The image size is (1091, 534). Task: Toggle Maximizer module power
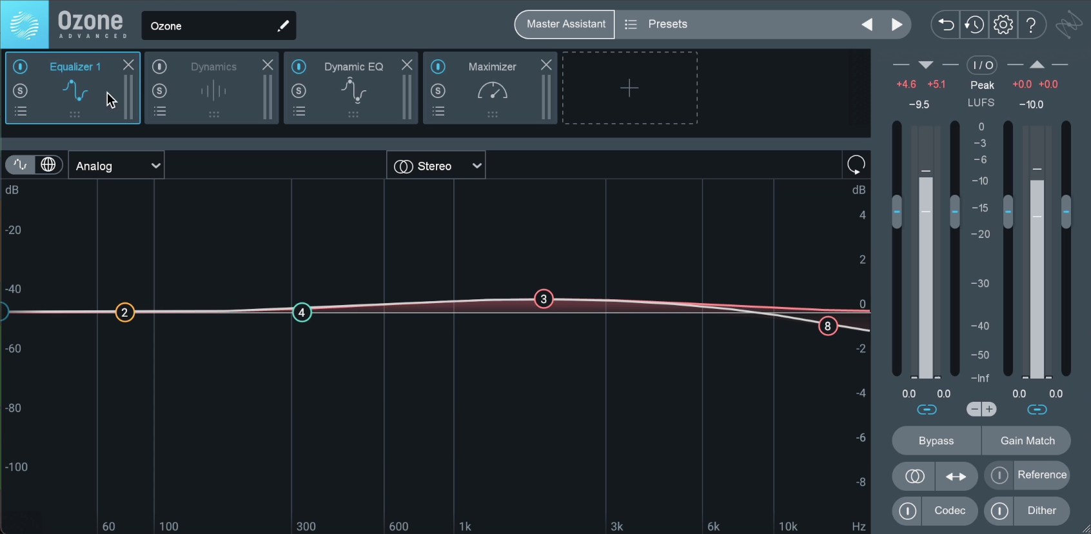coord(438,66)
